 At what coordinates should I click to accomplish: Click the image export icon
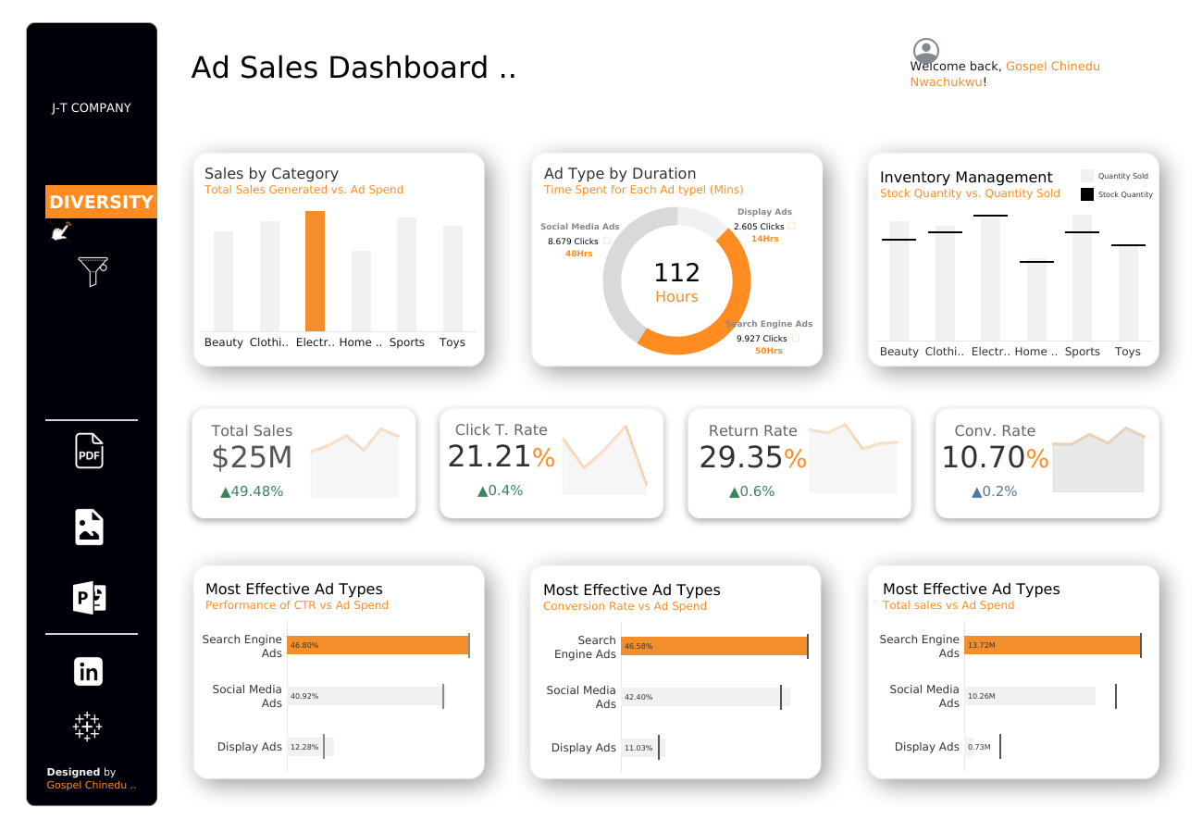(89, 527)
